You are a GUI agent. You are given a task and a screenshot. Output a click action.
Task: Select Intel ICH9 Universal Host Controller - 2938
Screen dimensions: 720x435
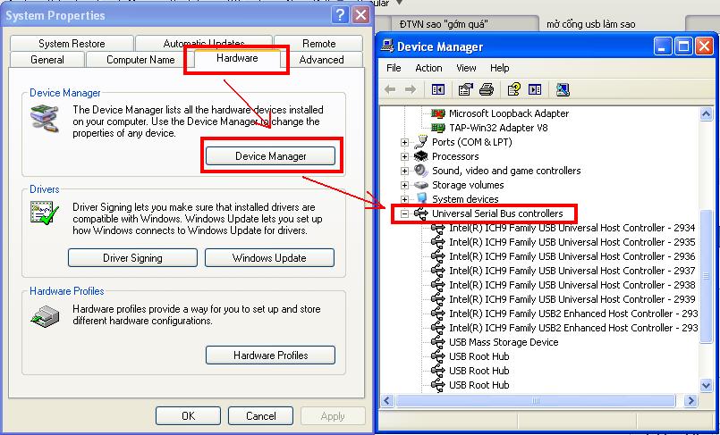point(572,285)
